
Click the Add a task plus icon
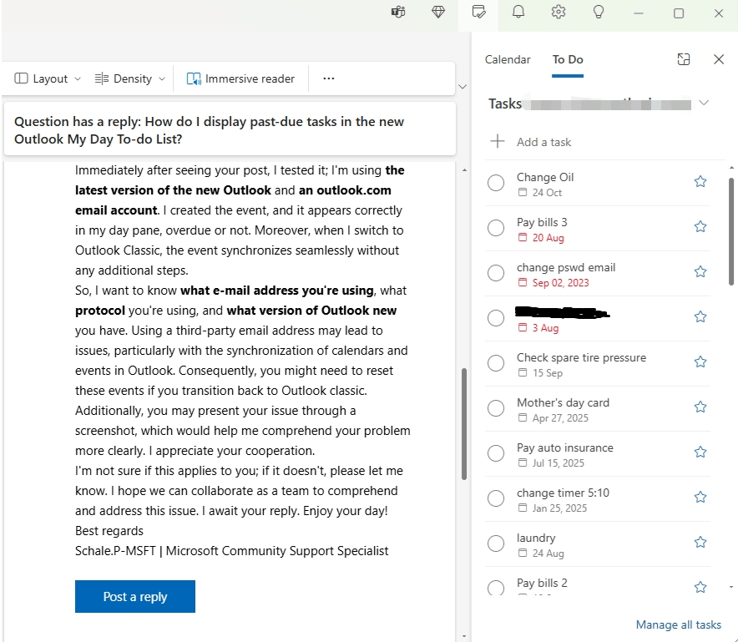498,142
